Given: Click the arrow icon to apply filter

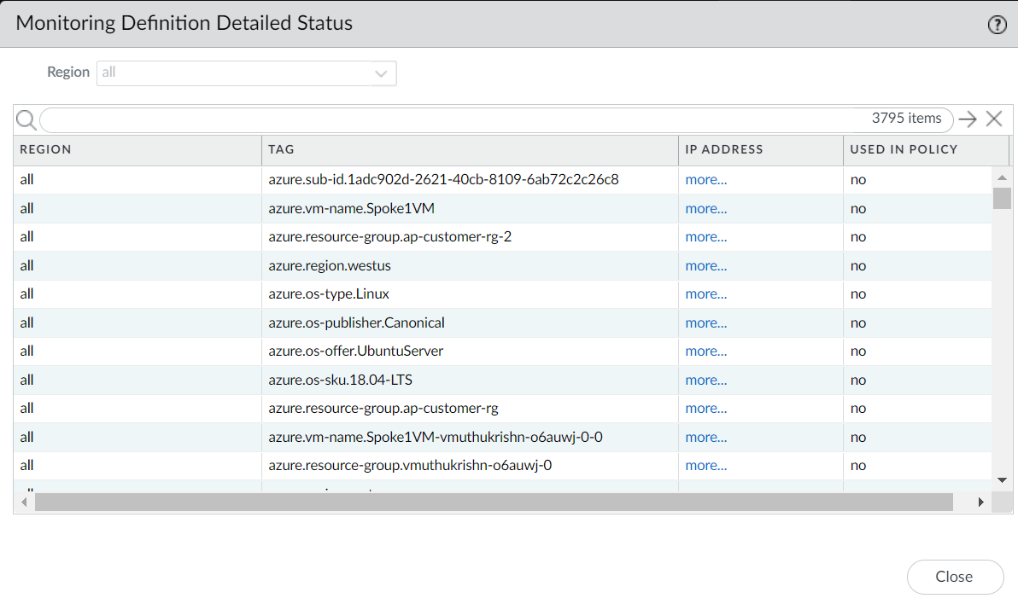Looking at the screenshot, I should pyautogui.click(x=967, y=119).
